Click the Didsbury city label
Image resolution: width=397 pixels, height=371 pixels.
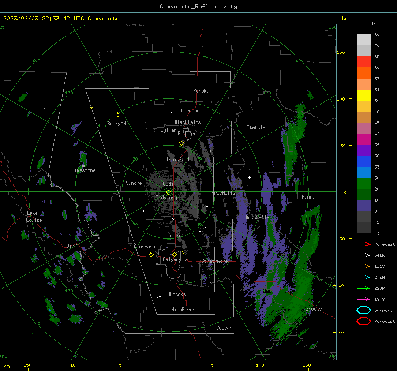[167, 198]
